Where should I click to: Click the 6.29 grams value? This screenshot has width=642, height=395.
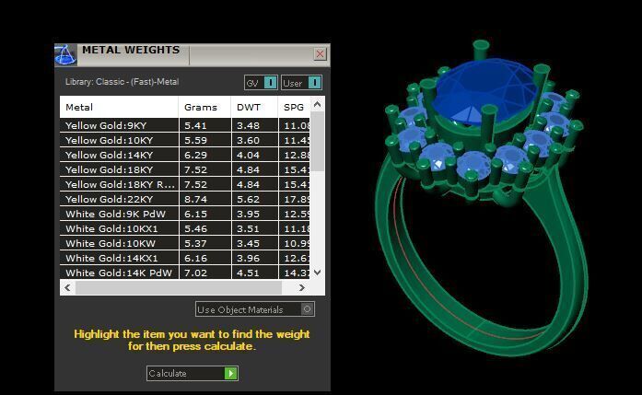195,155
